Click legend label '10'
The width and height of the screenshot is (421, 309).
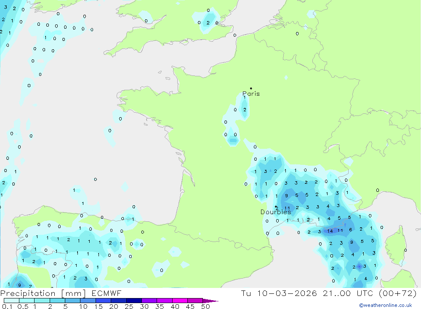(83, 306)
